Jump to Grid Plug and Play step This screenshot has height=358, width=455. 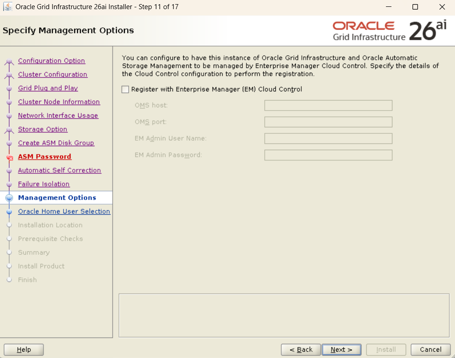coord(48,88)
